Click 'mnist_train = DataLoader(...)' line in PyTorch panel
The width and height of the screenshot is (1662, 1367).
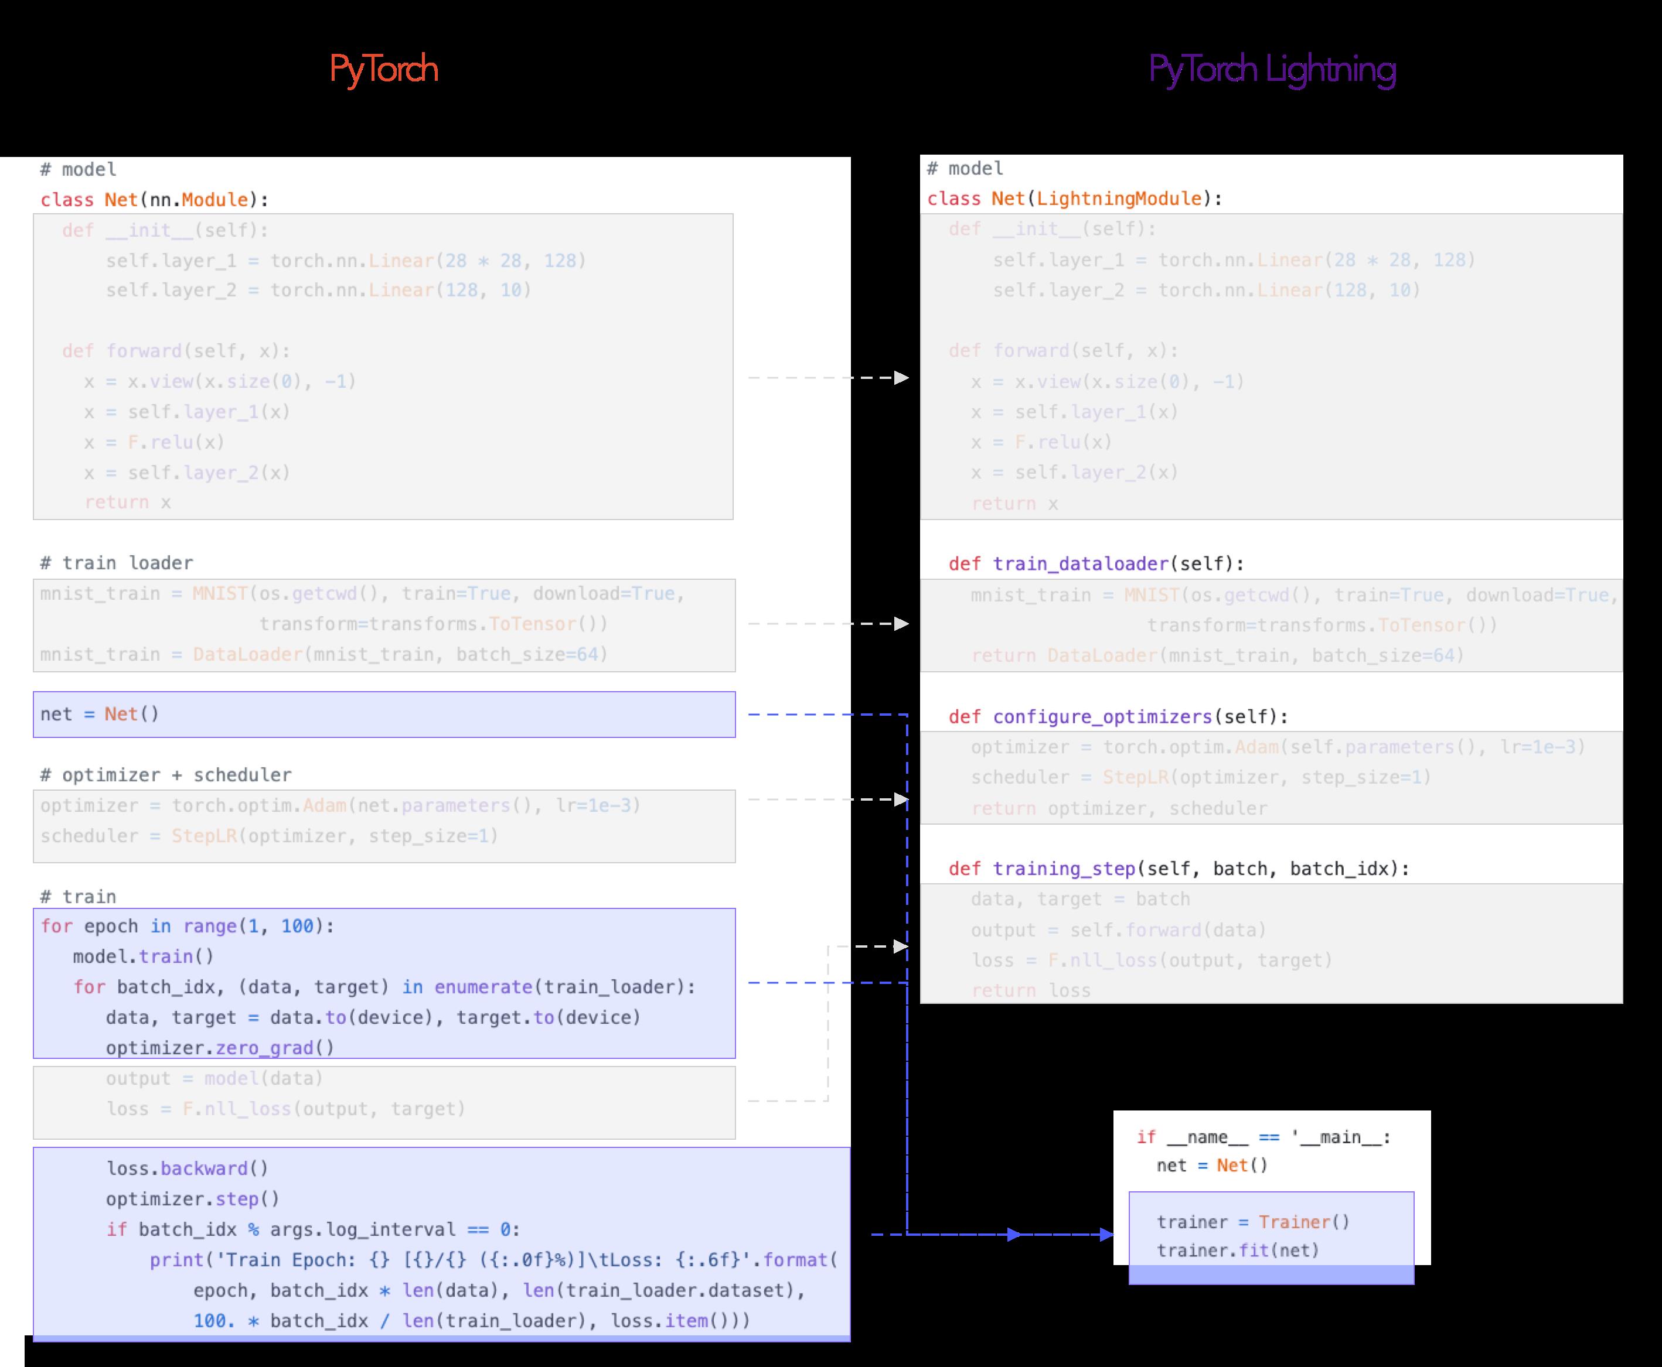(x=324, y=655)
